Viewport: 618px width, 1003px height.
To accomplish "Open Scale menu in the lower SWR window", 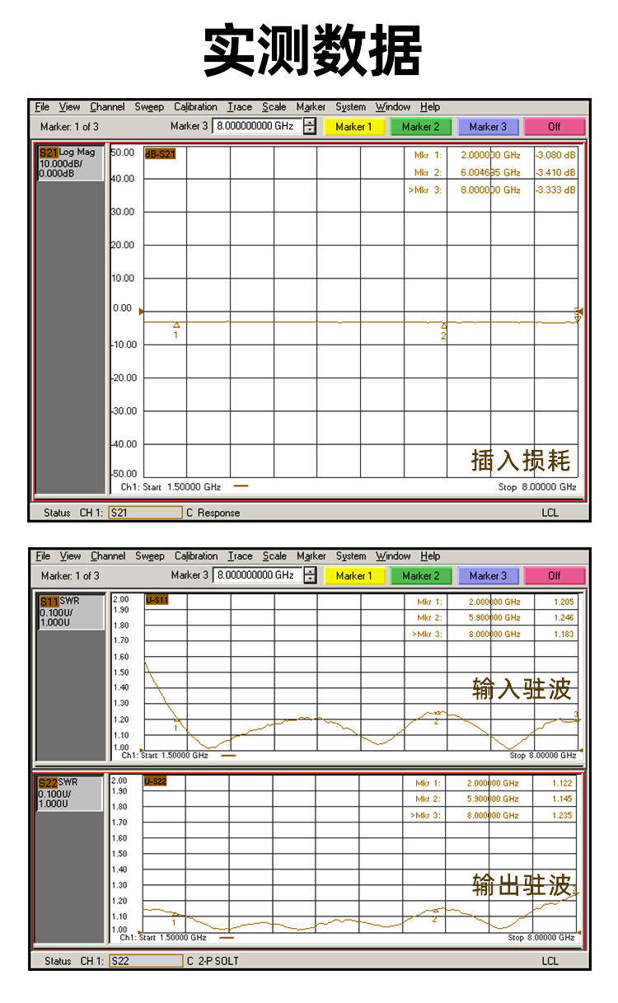I will coord(274,556).
